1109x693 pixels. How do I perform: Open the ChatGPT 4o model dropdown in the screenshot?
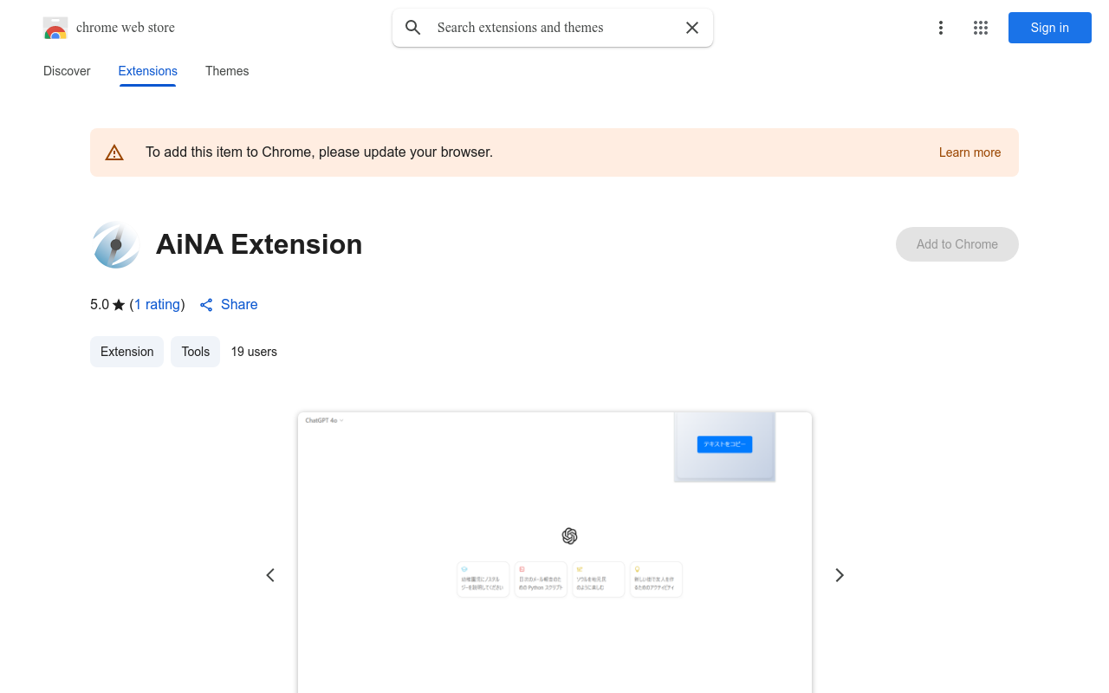coord(324,420)
